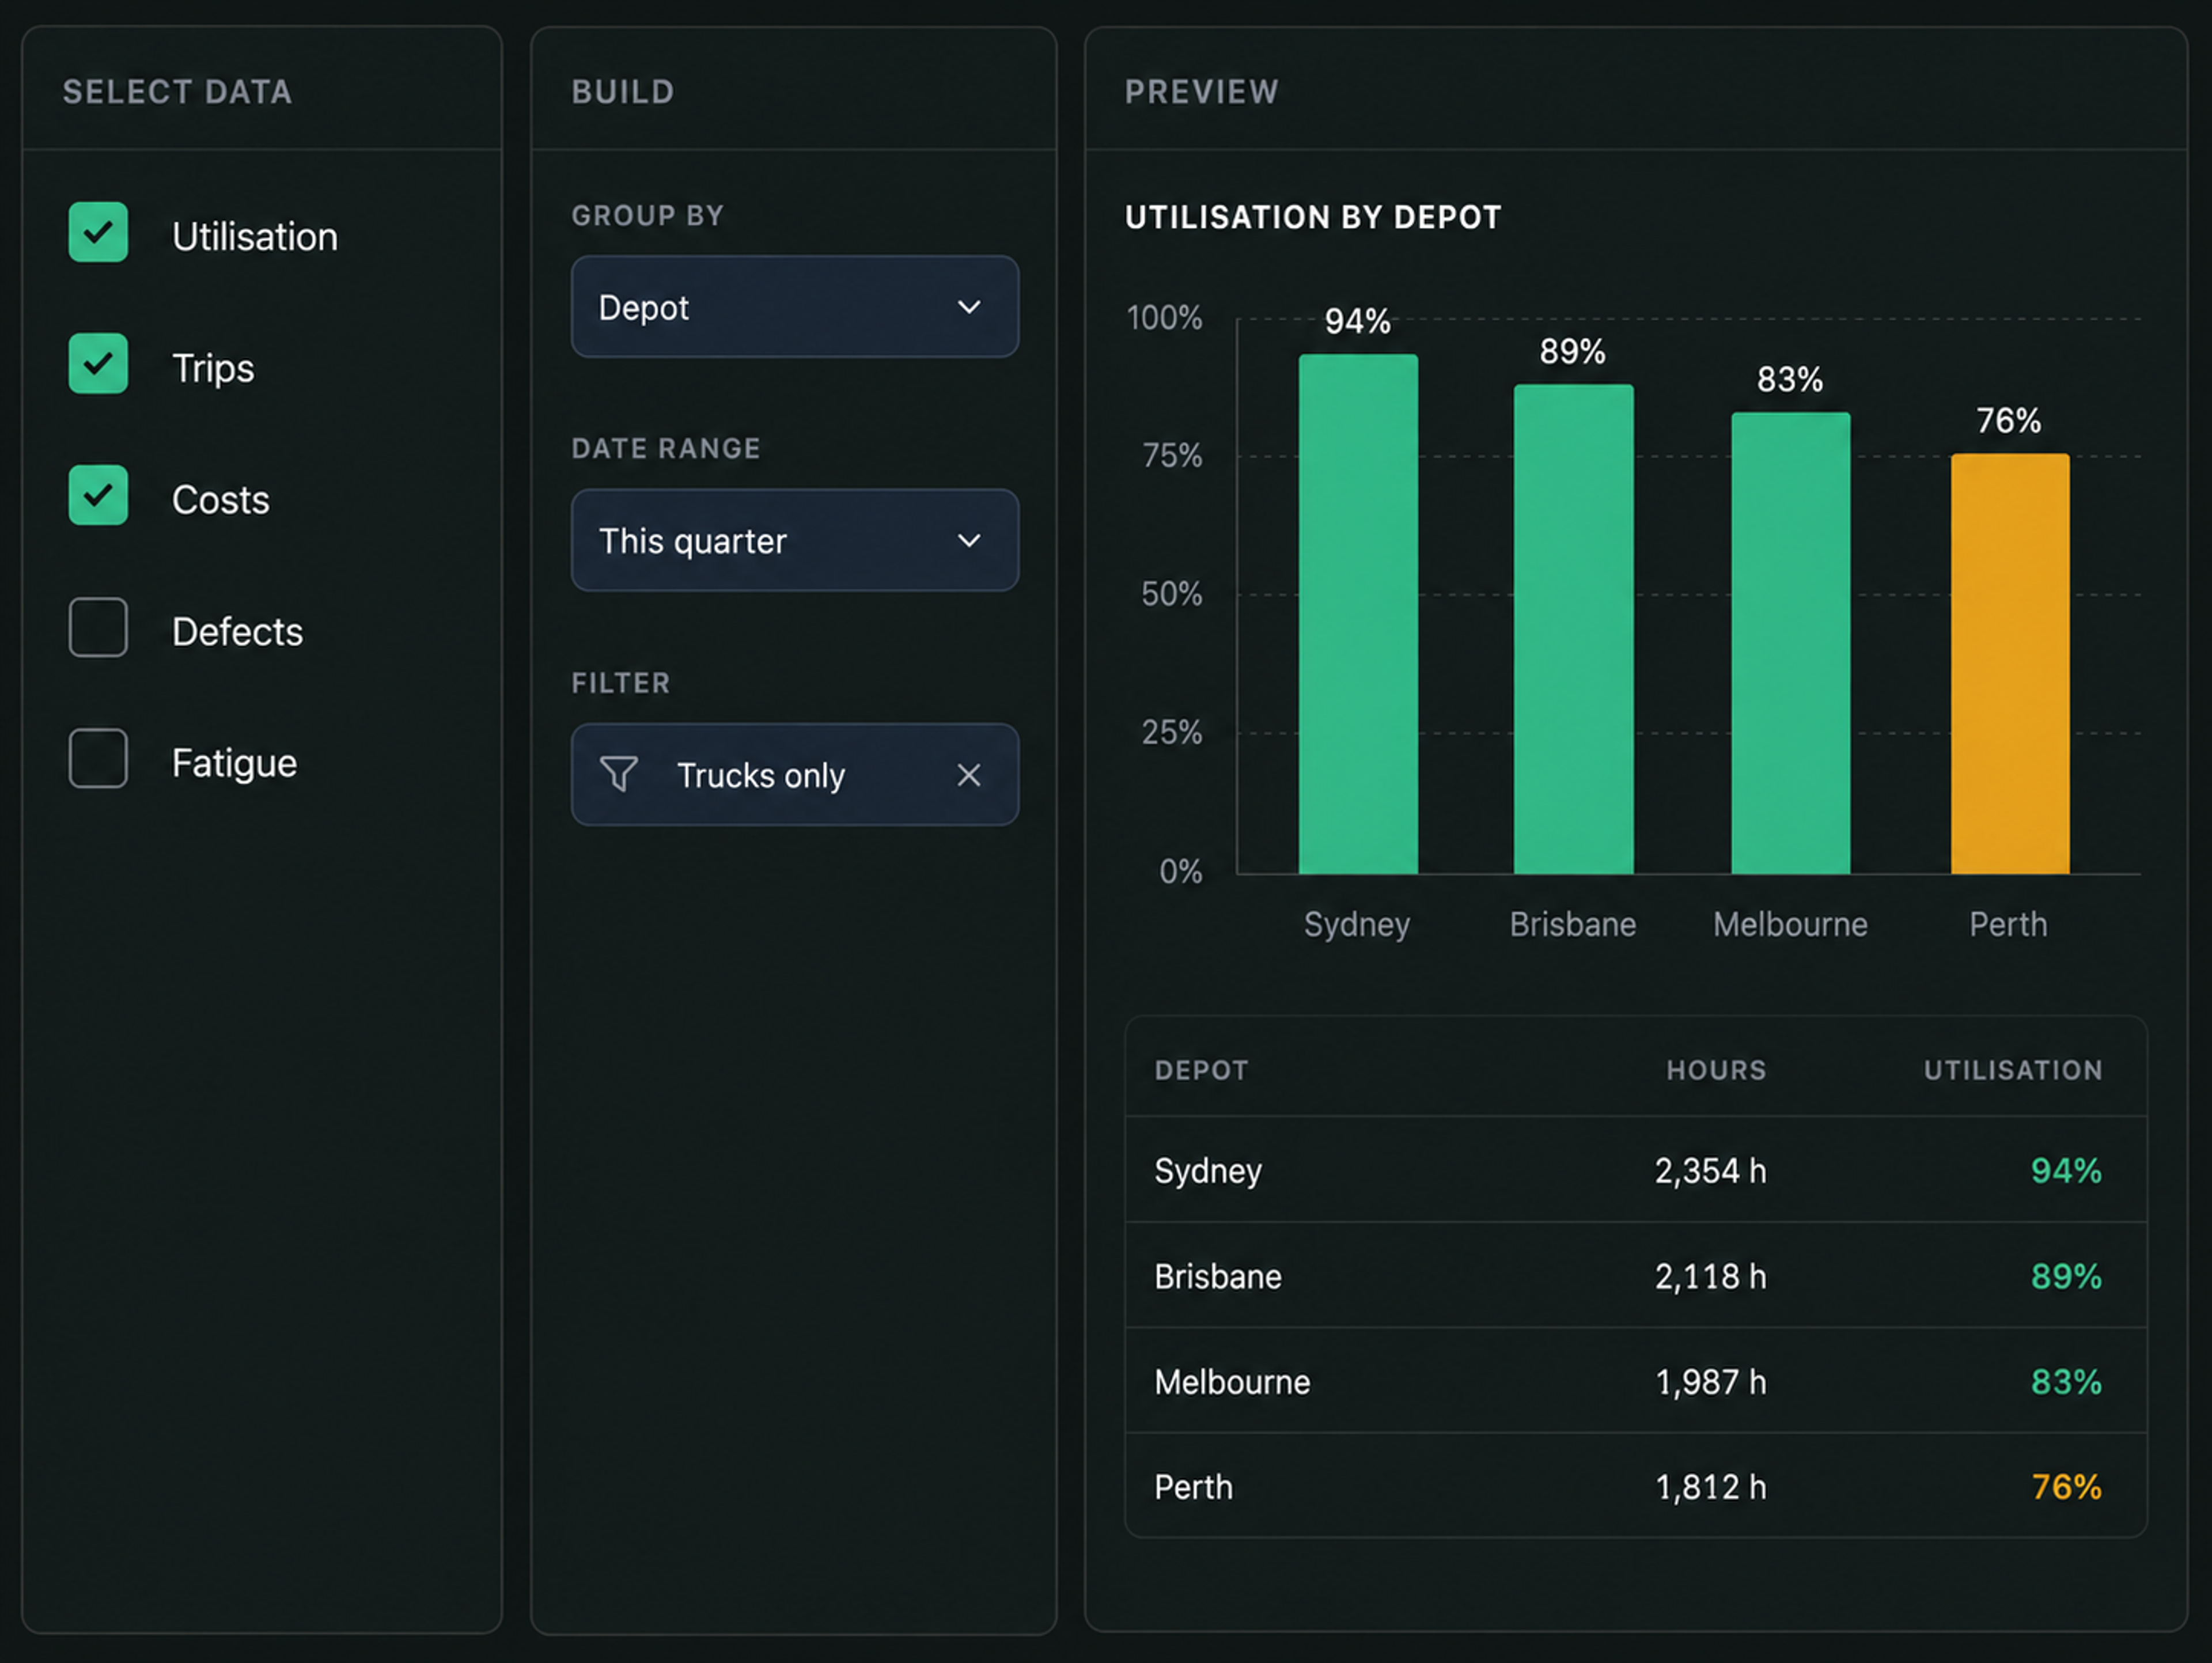Image resolution: width=2212 pixels, height=1663 pixels.
Task: Click the 89% utilisation table value
Action: (x=2066, y=1277)
